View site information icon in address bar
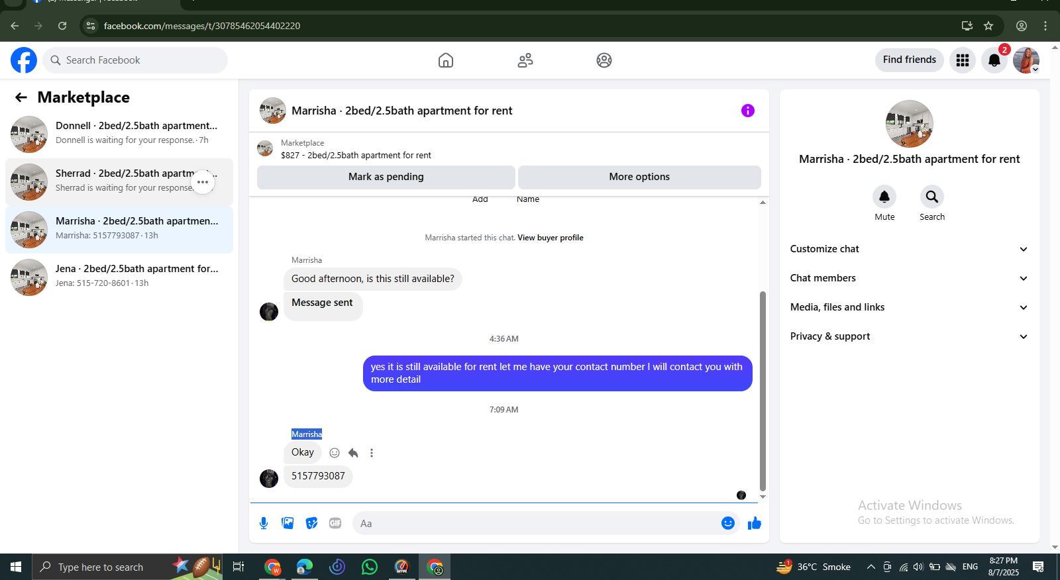1060x580 pixels. click(x=91, y=26)
